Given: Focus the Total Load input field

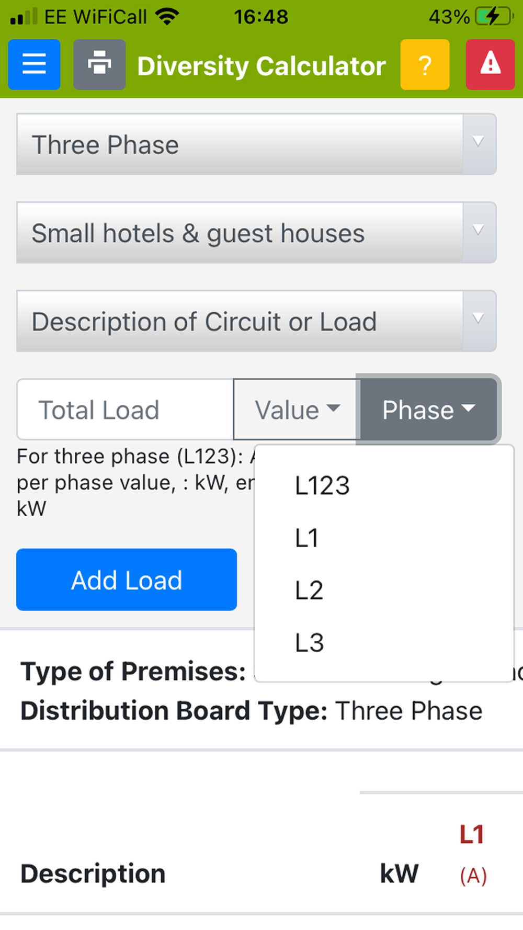Looking at the screenshot, I should [x=126, y=410].
